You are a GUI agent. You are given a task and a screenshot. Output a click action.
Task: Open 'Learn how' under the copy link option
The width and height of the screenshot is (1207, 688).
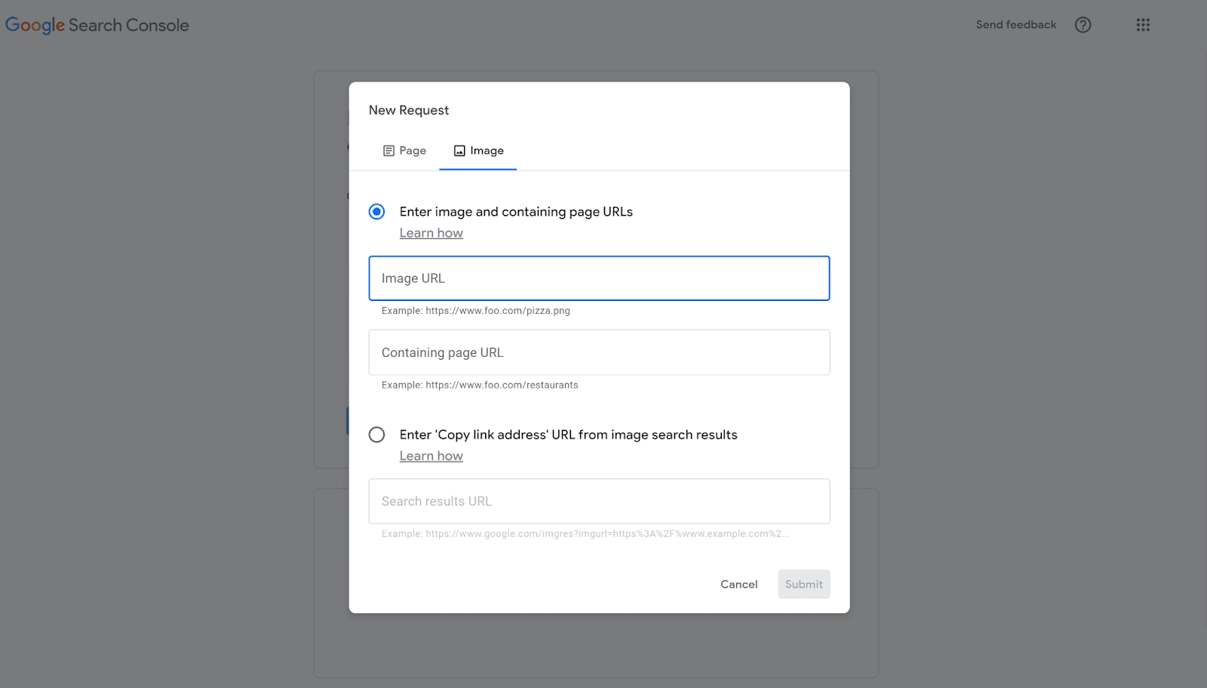click(431, 456)
